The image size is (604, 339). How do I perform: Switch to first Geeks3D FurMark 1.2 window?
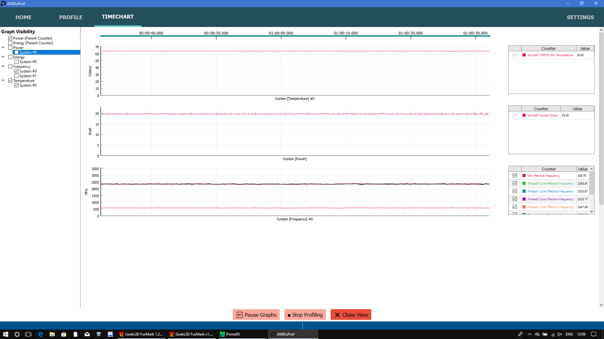coord(141,334)
